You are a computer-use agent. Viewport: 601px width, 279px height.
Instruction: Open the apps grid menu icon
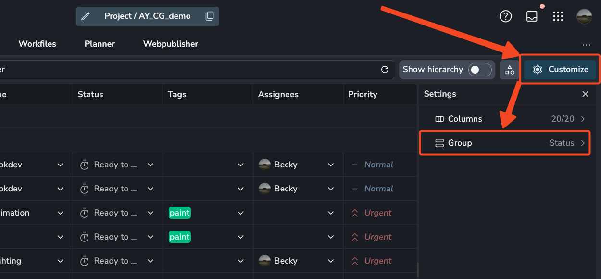click(x=558, y=16)
